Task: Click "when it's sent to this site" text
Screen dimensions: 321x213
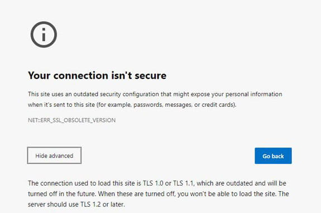Action: (61, 105)
